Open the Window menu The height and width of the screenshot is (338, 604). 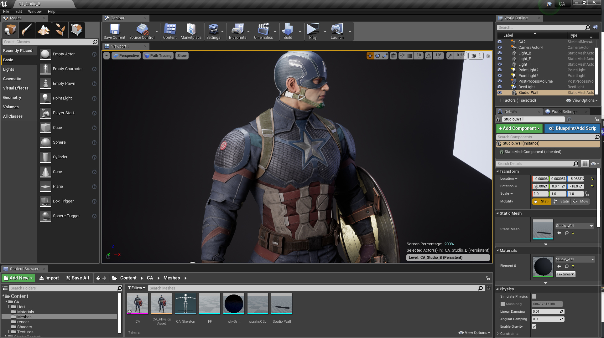tap(35, 11)
